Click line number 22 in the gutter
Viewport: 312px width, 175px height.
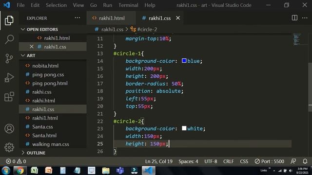click(100, 121)
